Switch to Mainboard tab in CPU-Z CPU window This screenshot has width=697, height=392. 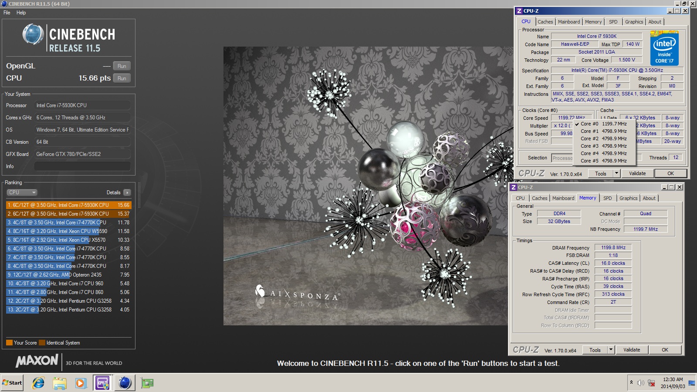(x=569, y=22)
